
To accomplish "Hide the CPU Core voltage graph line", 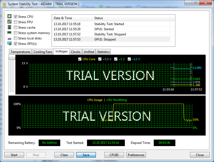I will tap(80, 59).
